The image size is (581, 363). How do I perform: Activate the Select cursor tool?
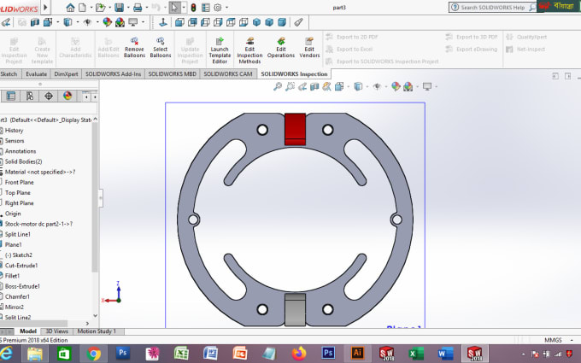(x=174, y=7)
